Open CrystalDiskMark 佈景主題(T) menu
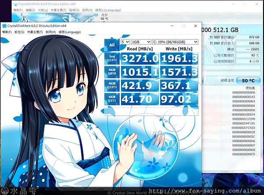This screenshot has height=195, width=264. pyautogui.click(x=35, y=32)
